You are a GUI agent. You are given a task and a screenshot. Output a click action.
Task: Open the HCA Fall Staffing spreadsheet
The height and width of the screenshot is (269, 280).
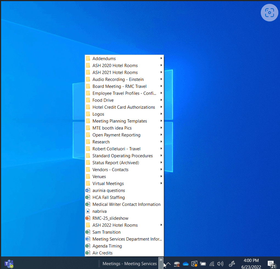coord(108,197)
